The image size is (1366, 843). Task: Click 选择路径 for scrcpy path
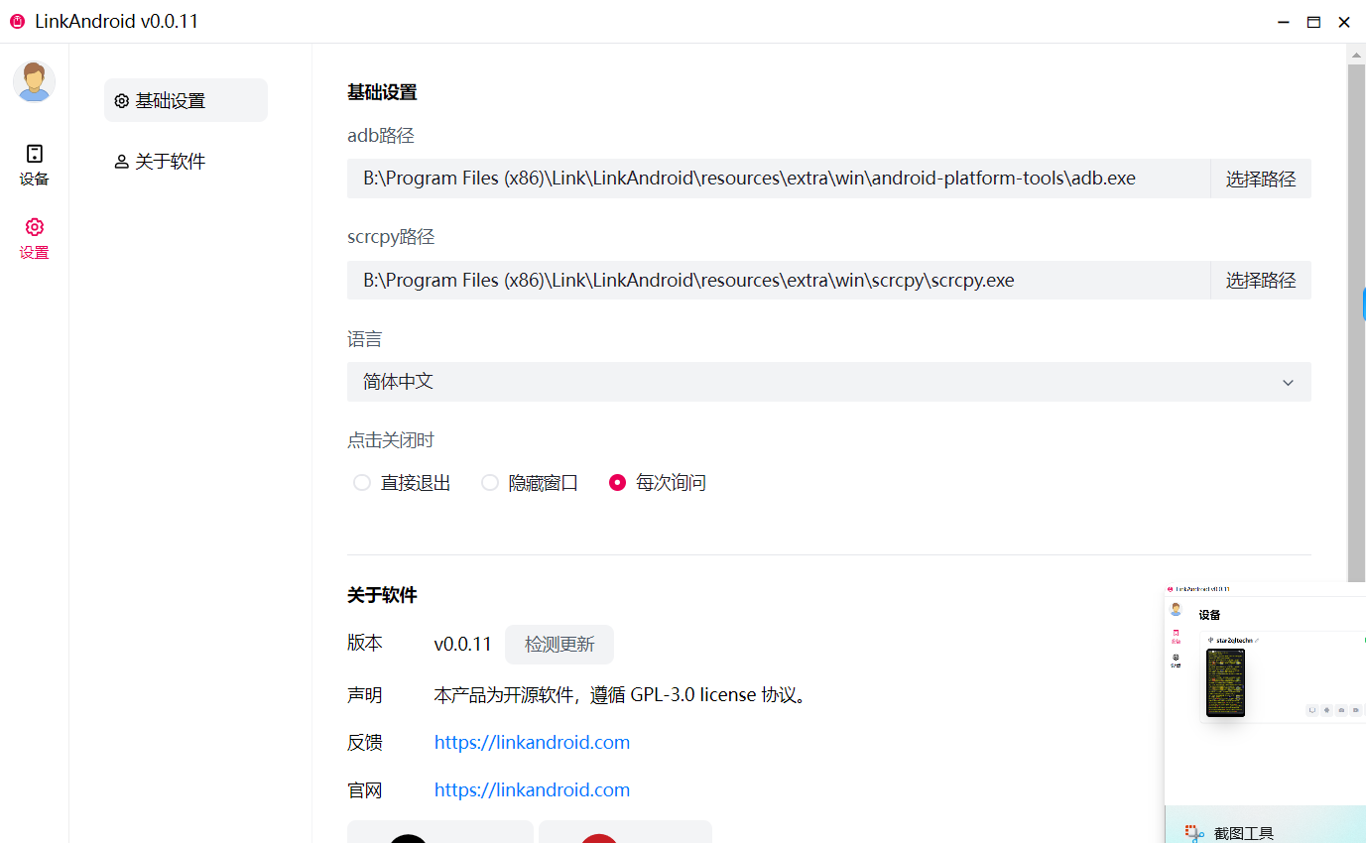point(1261,280)
